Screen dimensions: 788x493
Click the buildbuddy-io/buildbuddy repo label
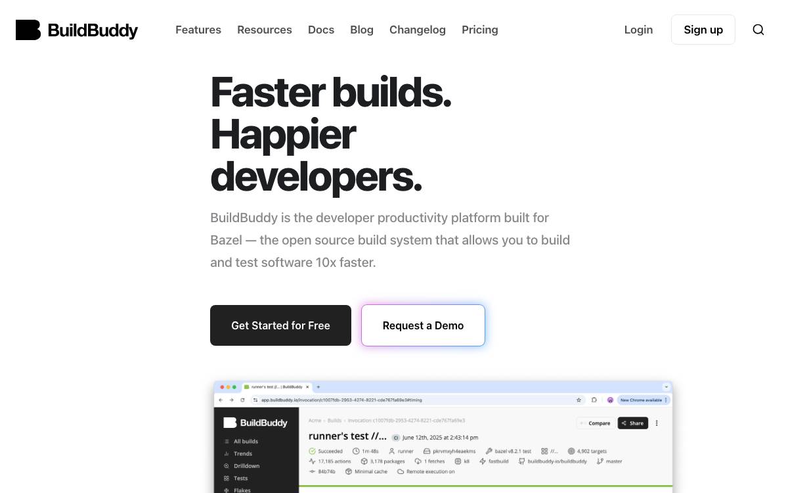[x=553, y=461]
